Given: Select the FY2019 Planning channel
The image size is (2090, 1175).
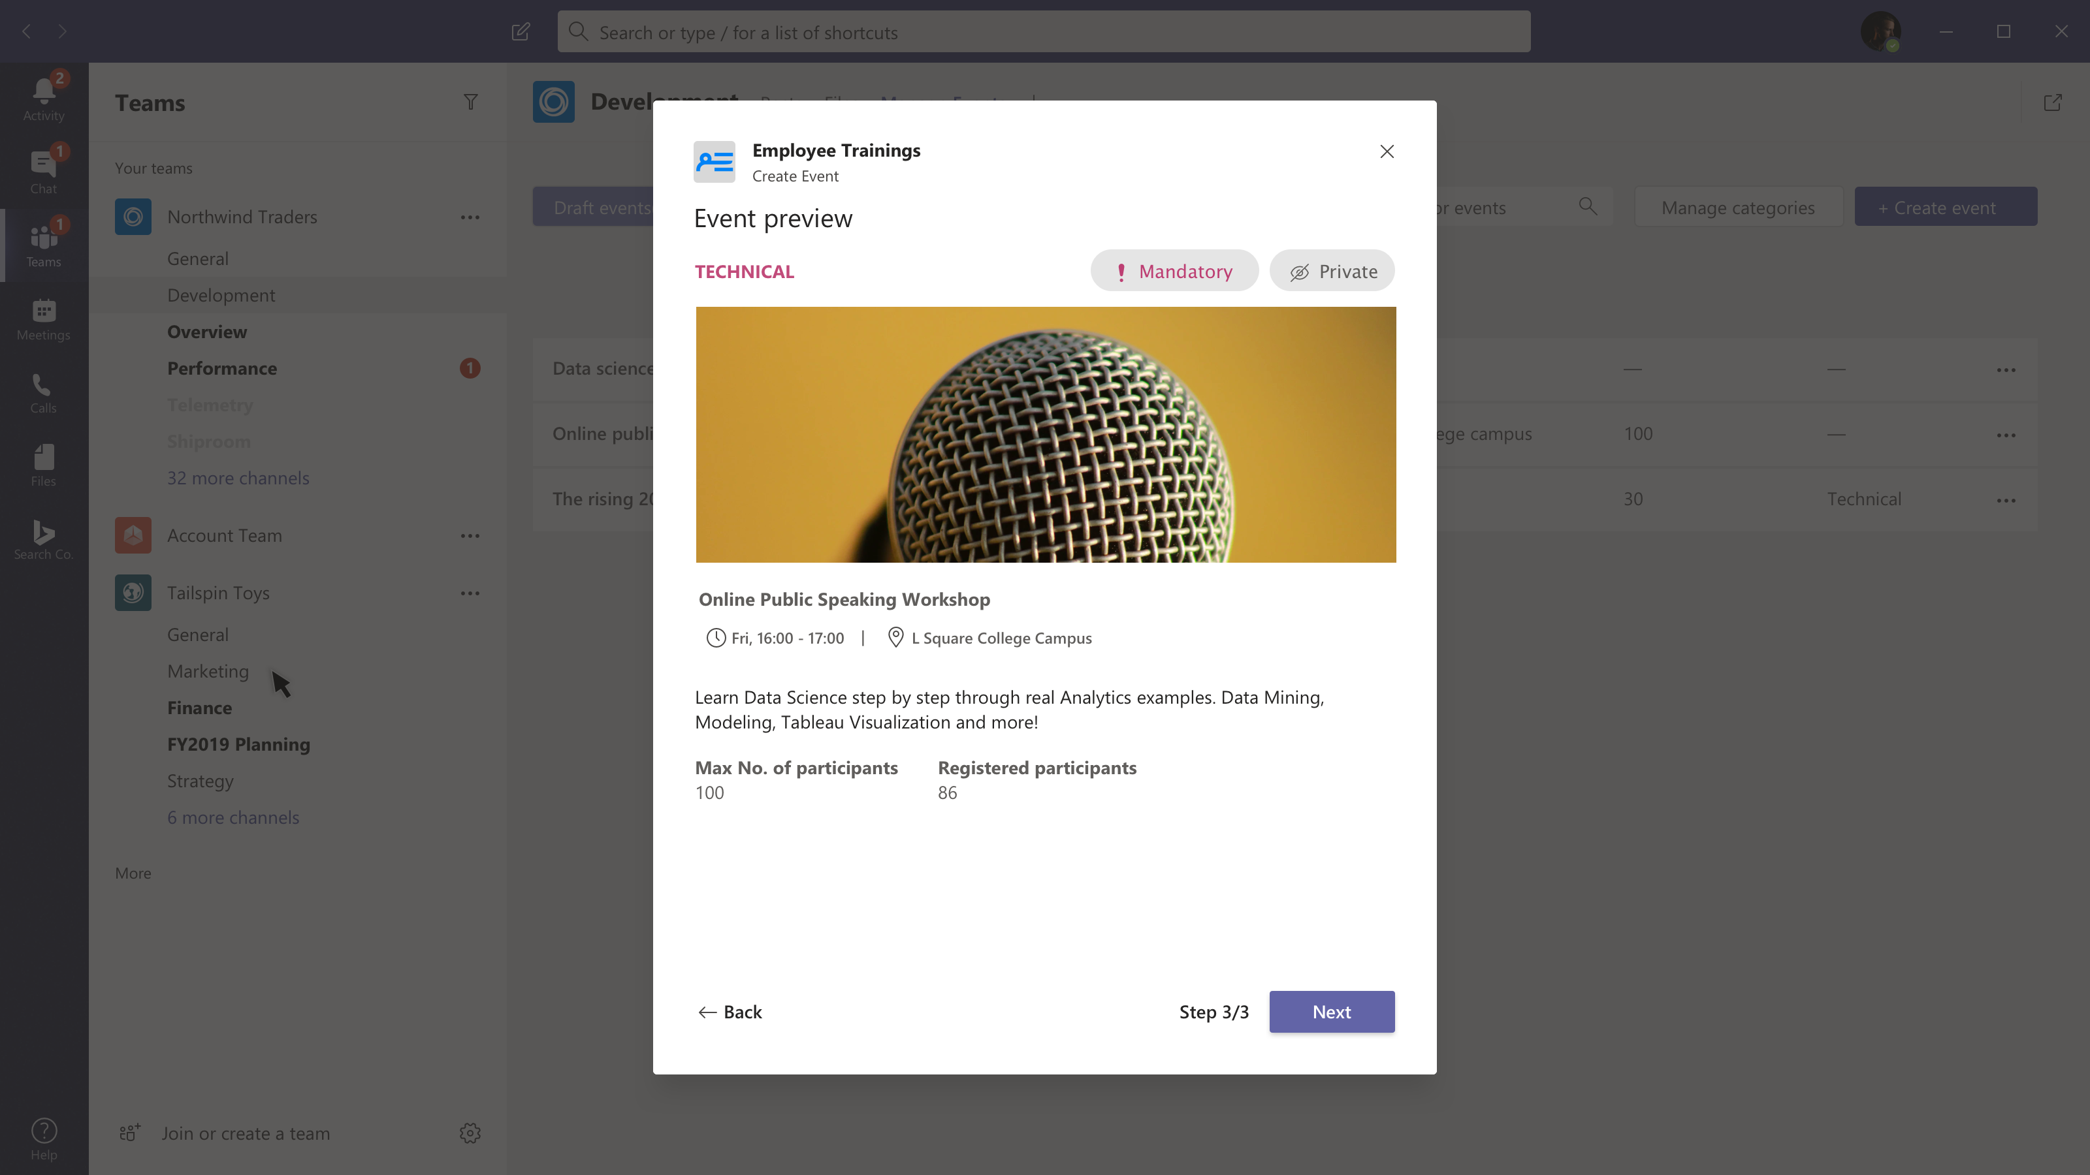Looking at the screenshot, I should pos(238,744).
